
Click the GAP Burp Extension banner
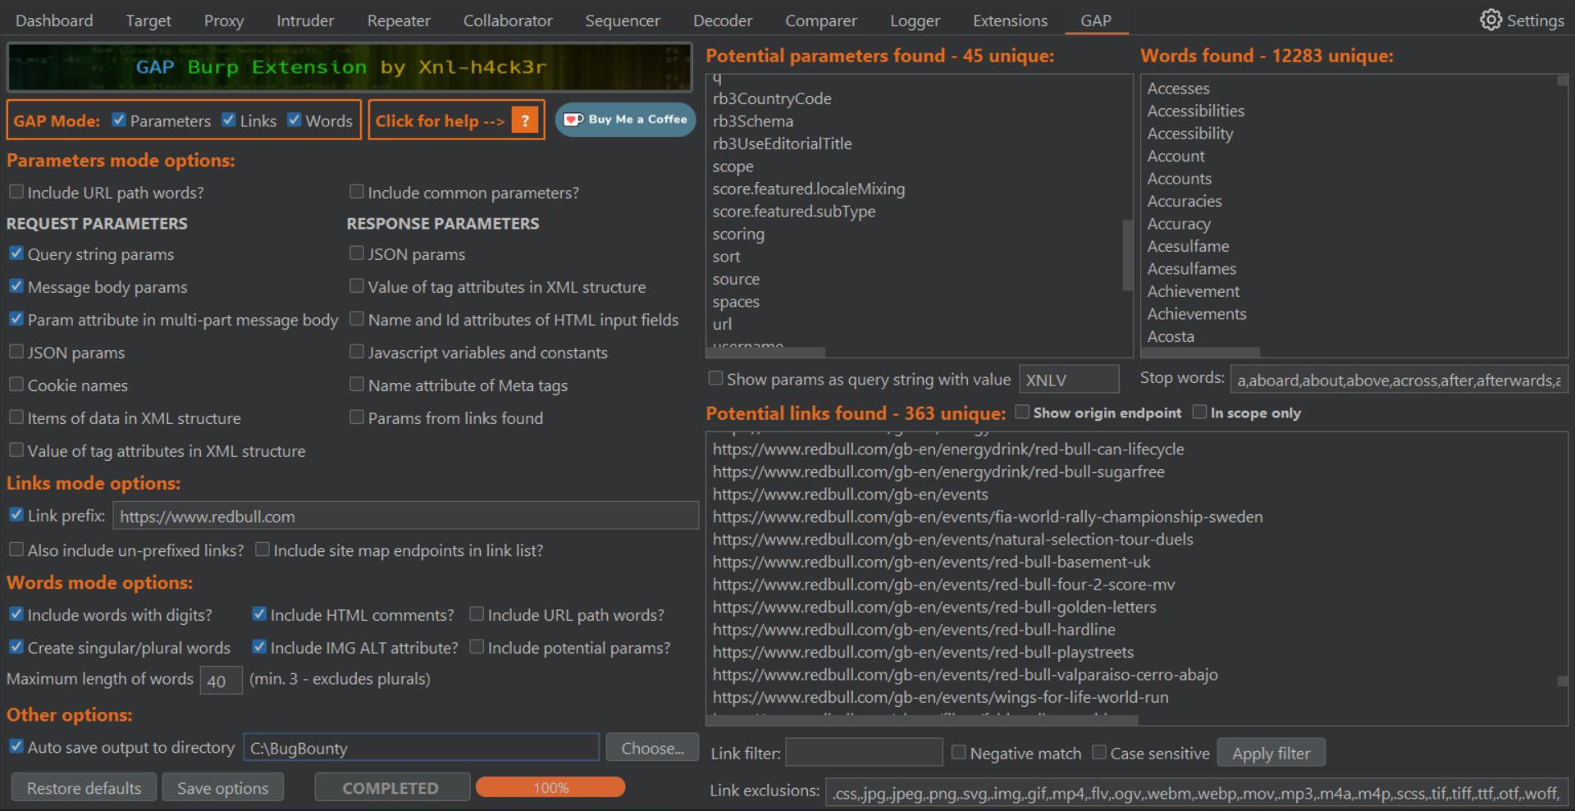pyautogui.click(x=349, y=66)
